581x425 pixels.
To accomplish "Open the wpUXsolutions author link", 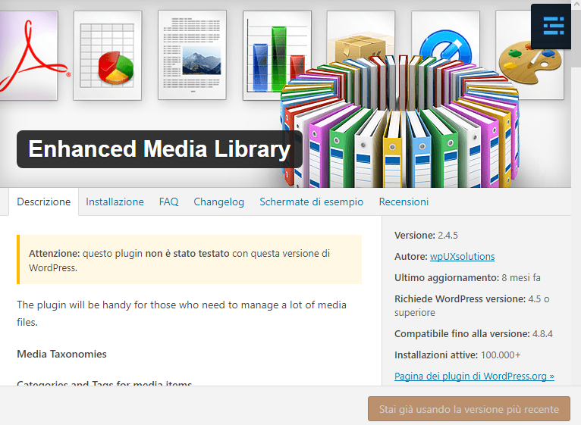I will point(462,257).
